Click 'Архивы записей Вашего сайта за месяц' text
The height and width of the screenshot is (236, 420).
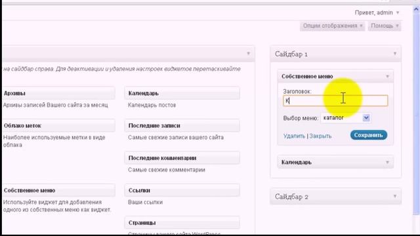click(55, 105)
